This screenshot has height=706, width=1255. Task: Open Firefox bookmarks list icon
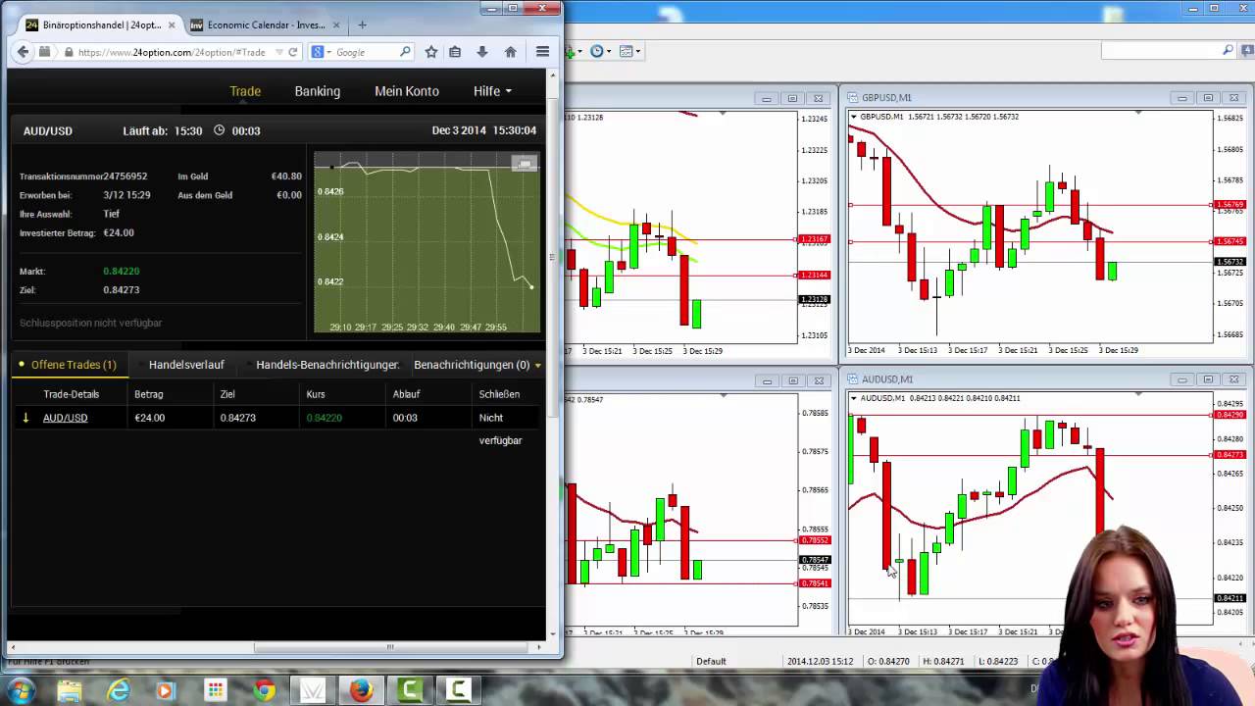455,52
